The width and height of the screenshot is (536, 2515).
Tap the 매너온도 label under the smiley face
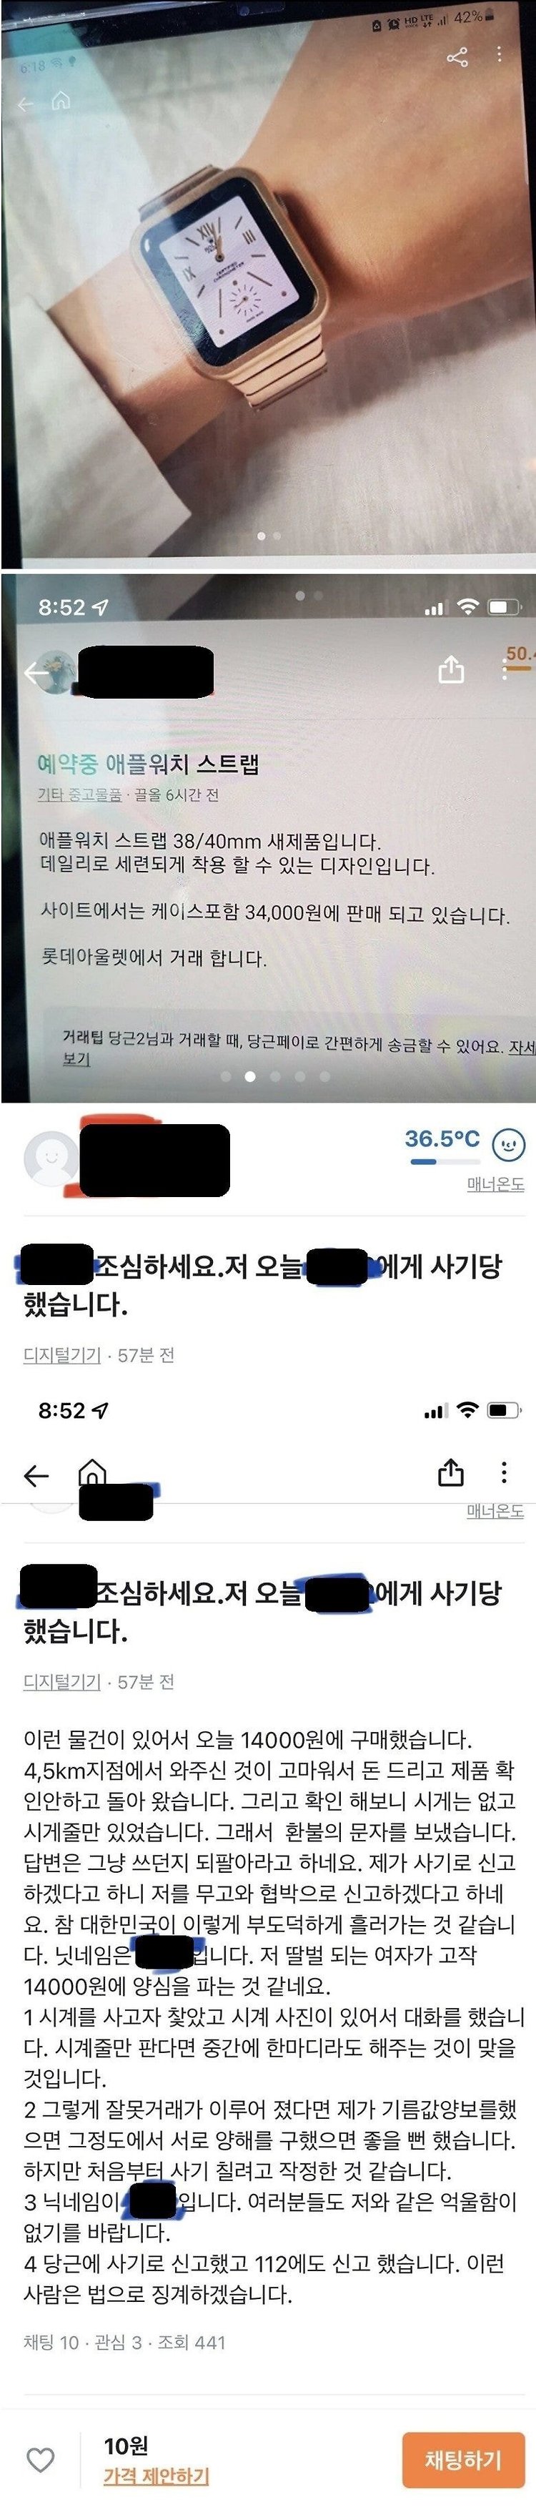495,1184
